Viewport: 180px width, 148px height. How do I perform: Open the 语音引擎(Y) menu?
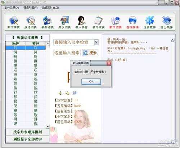[x=30, y=8]
